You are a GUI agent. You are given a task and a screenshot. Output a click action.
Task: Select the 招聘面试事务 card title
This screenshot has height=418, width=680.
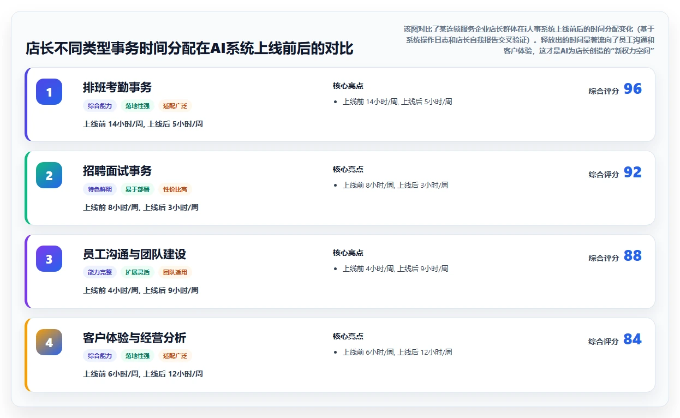[x=117, y=171]
